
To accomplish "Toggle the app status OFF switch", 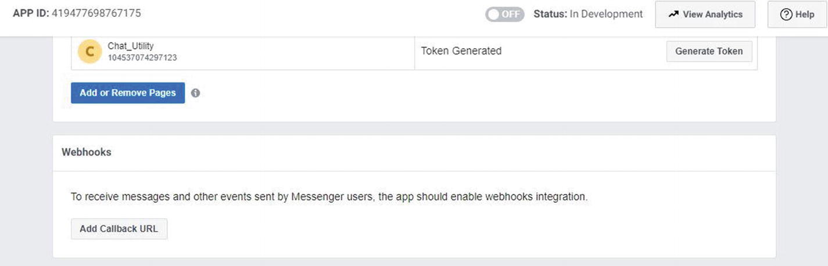I will point(504,15).
